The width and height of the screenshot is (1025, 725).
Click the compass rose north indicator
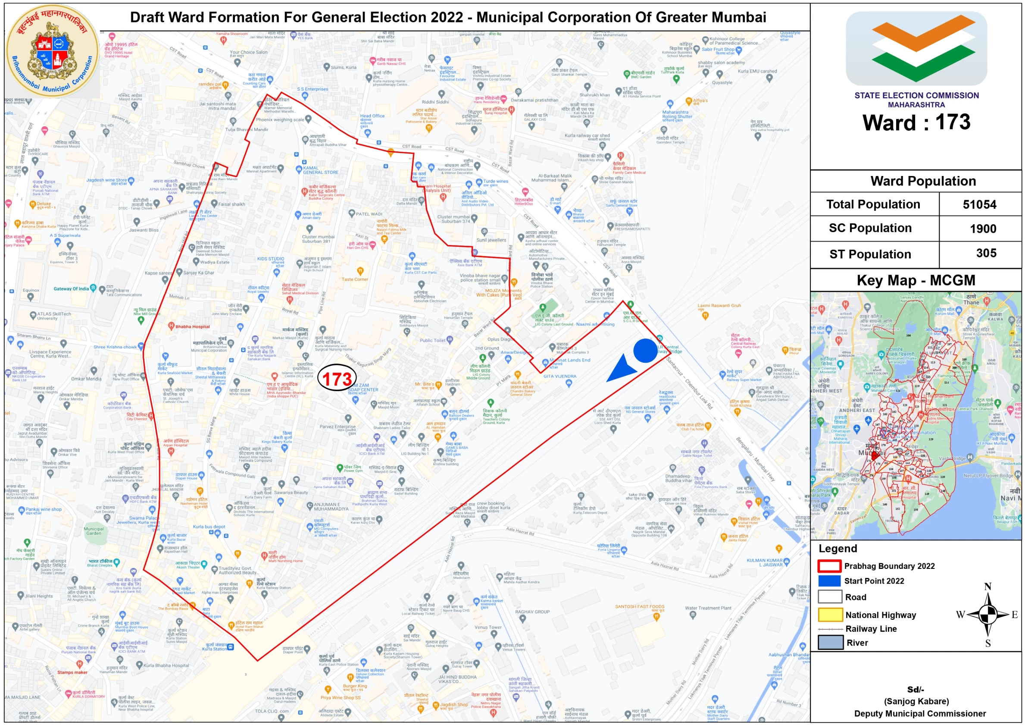point(987,587)
